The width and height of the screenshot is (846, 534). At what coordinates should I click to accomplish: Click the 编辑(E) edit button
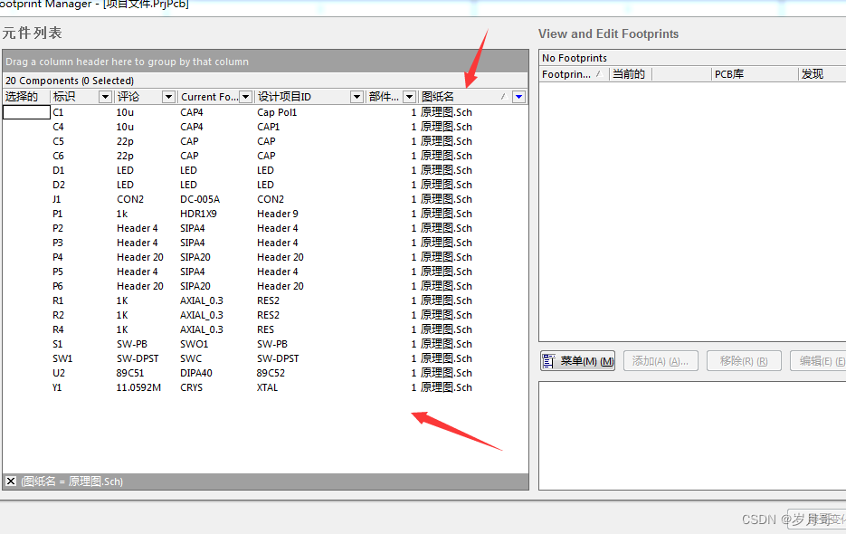pyautogui.click(x=817, y=361)
